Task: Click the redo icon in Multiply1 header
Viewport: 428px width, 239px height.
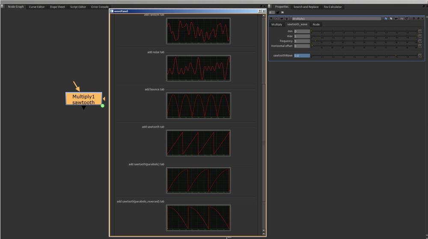Action: [401, 18]
